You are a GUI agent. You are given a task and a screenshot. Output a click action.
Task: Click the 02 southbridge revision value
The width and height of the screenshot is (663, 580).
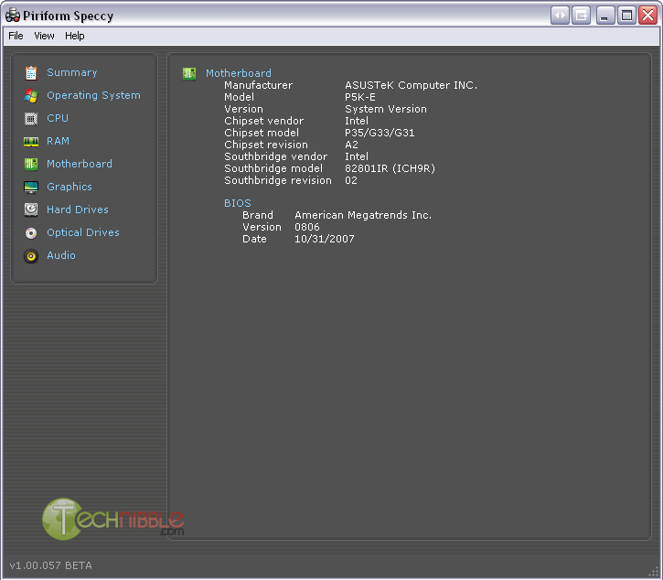(351, 180)
